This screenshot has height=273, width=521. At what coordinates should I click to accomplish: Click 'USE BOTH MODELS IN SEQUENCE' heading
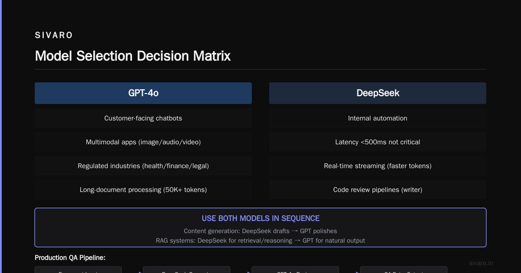pyautogui.click(x=260, y=218)
